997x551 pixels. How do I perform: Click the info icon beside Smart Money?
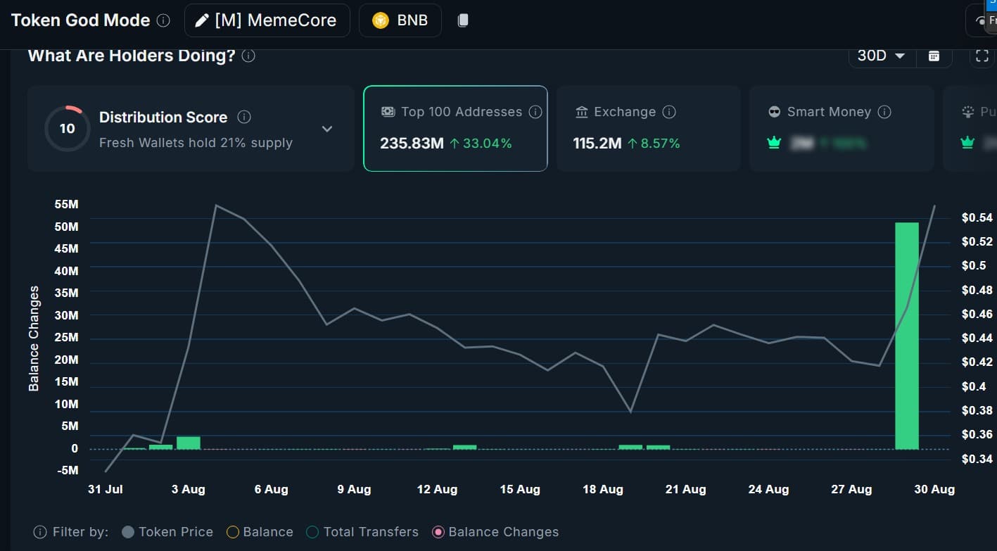click(x=885, y=112)
